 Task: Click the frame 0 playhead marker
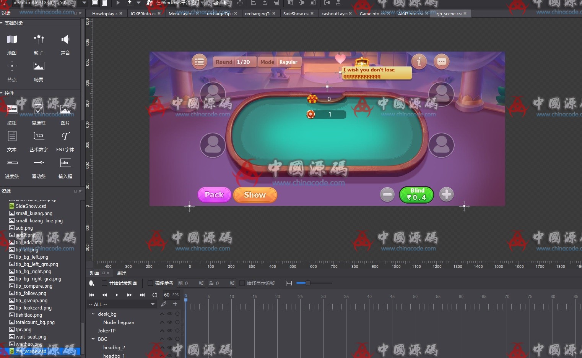click(186, 300)
